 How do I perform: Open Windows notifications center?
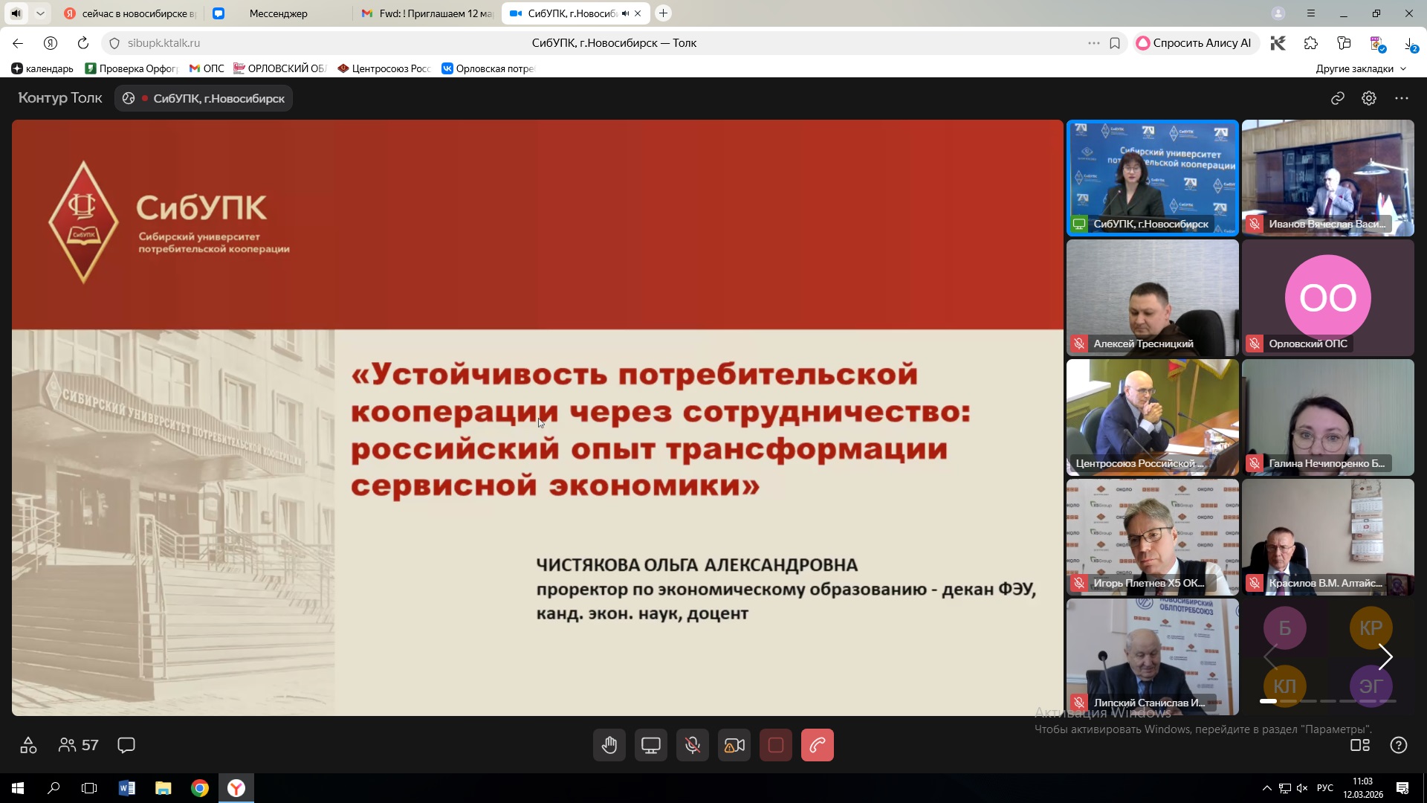(x=1402, y=788)
